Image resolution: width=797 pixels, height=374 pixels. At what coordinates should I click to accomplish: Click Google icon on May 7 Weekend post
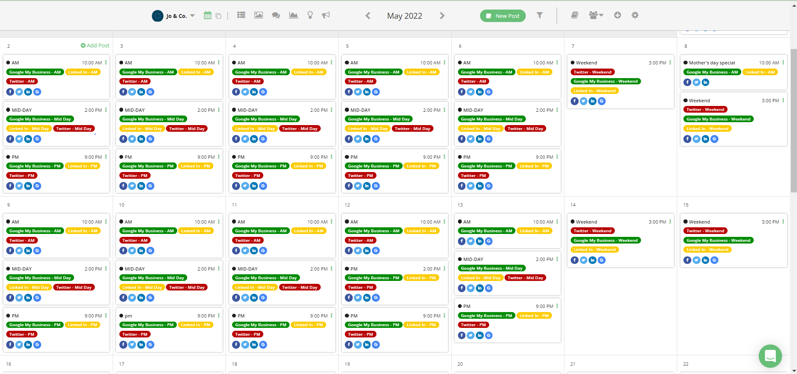point(601,101)
